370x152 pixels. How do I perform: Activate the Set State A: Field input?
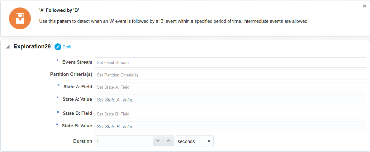[230, 87]
